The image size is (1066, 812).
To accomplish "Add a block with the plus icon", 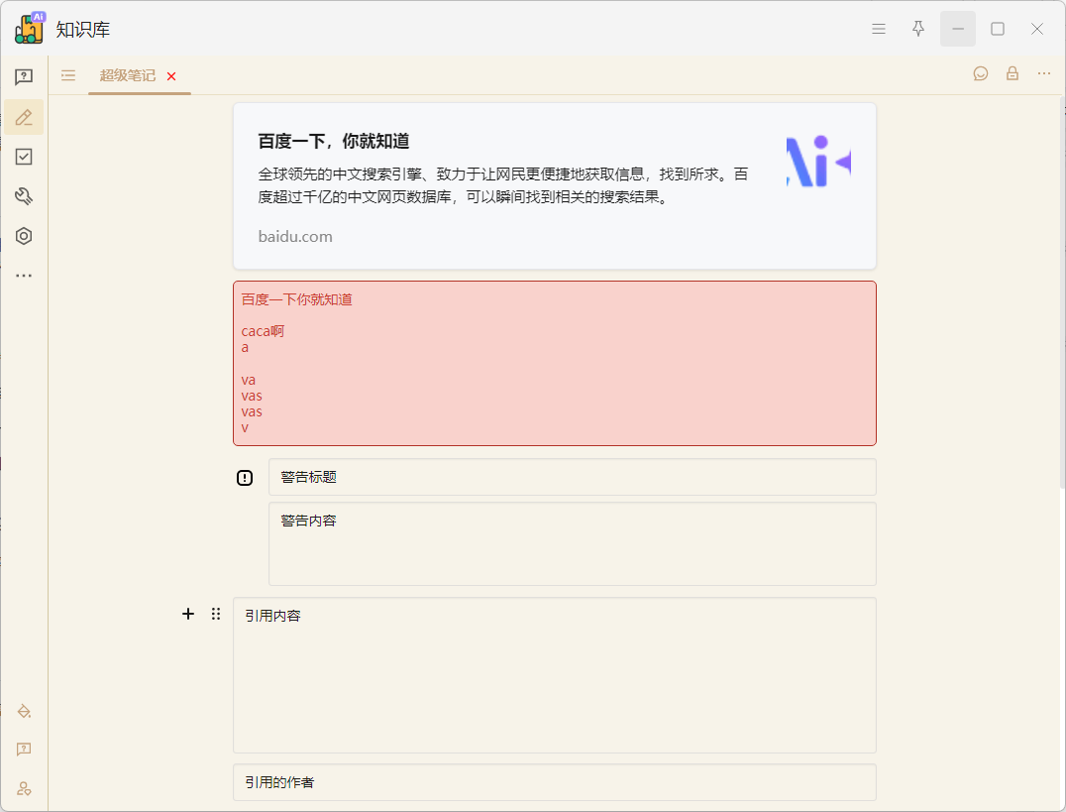I will pos(188,614).
